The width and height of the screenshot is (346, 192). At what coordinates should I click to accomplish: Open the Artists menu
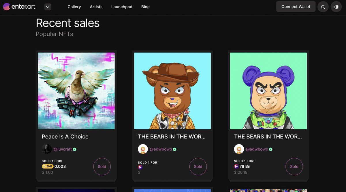(x=96, y=7)
